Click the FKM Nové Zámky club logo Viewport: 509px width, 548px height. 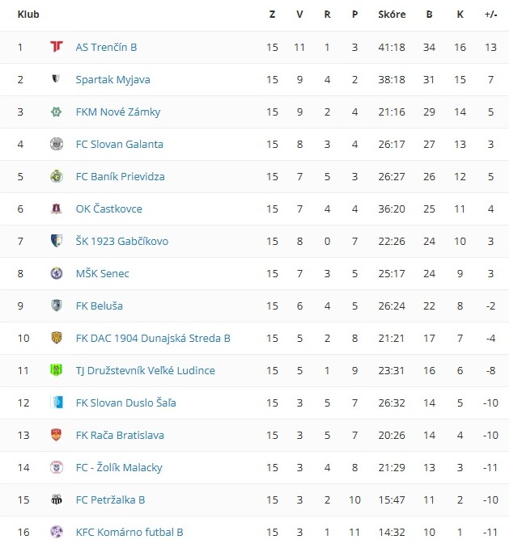coord(57,112)
